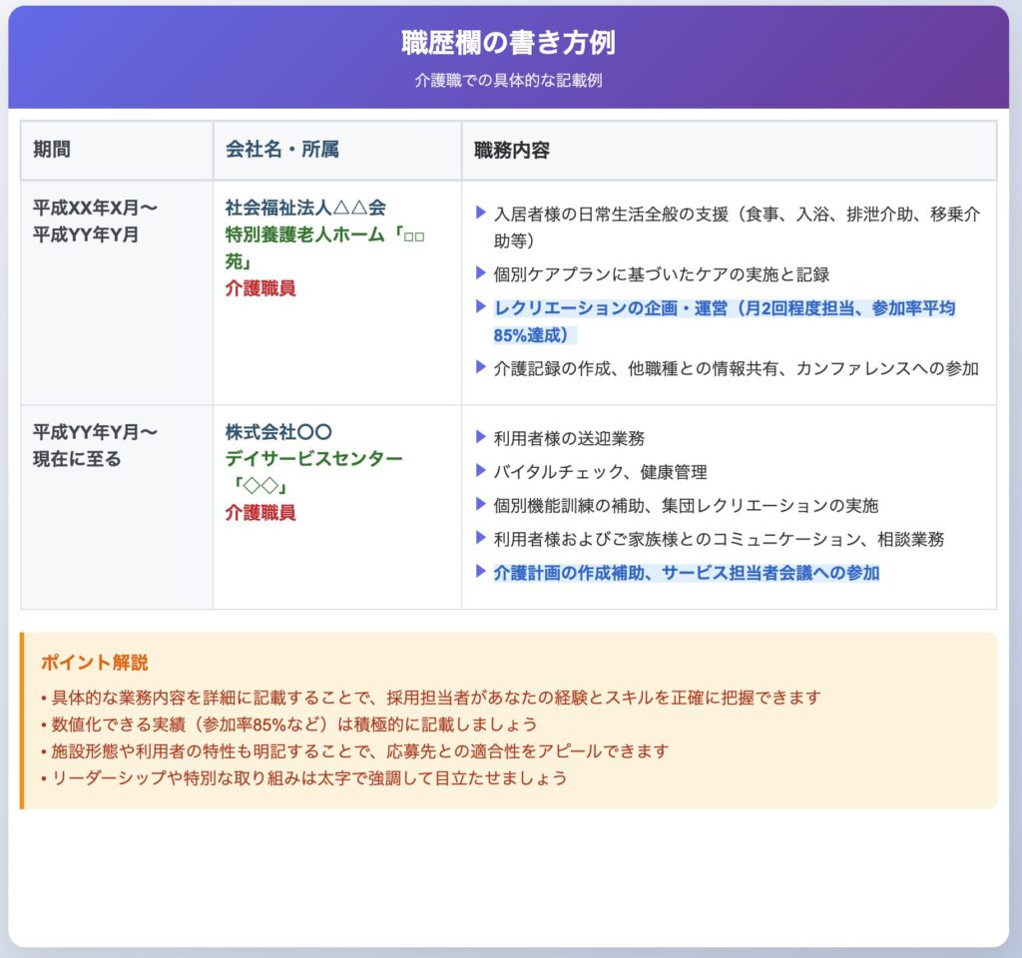
Task: Click the subtitle 介護職での具体的な記載例
Action: 508,80
